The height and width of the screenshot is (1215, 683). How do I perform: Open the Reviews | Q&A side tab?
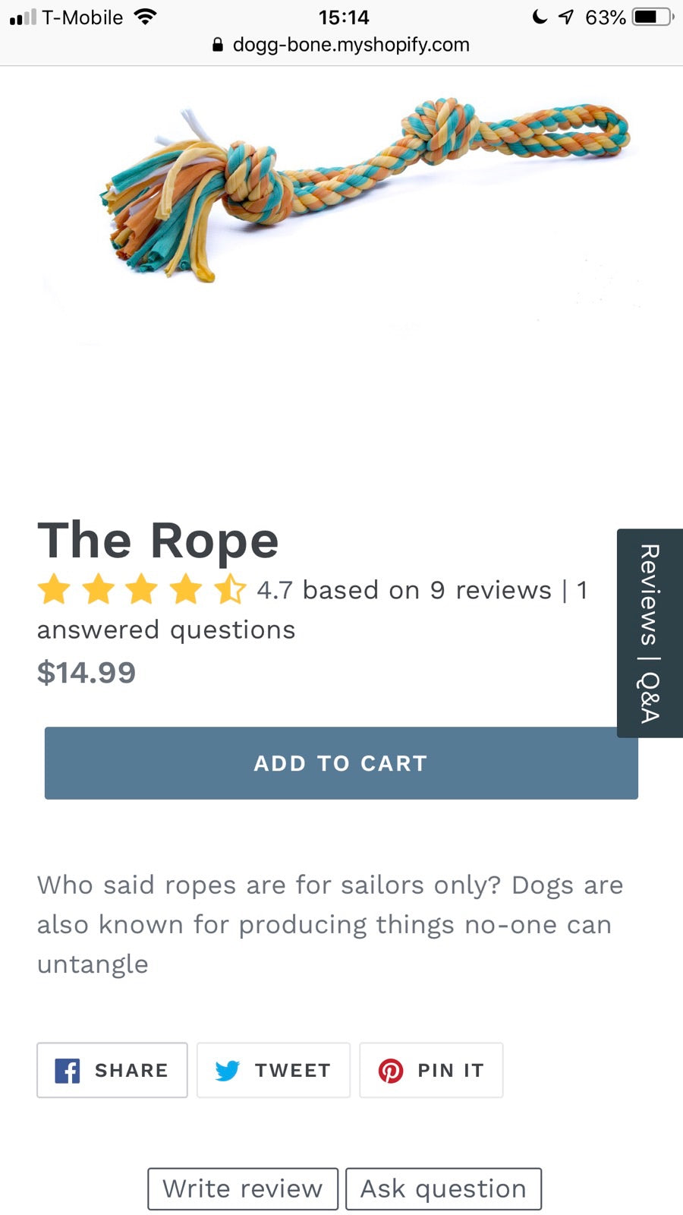650,633
